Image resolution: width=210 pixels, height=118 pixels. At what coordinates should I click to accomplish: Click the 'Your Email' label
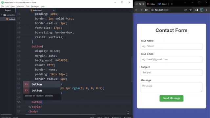click(147, 54)
